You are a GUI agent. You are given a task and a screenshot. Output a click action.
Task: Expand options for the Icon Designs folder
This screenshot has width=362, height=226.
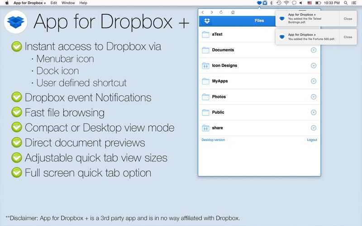click(314, 66)
